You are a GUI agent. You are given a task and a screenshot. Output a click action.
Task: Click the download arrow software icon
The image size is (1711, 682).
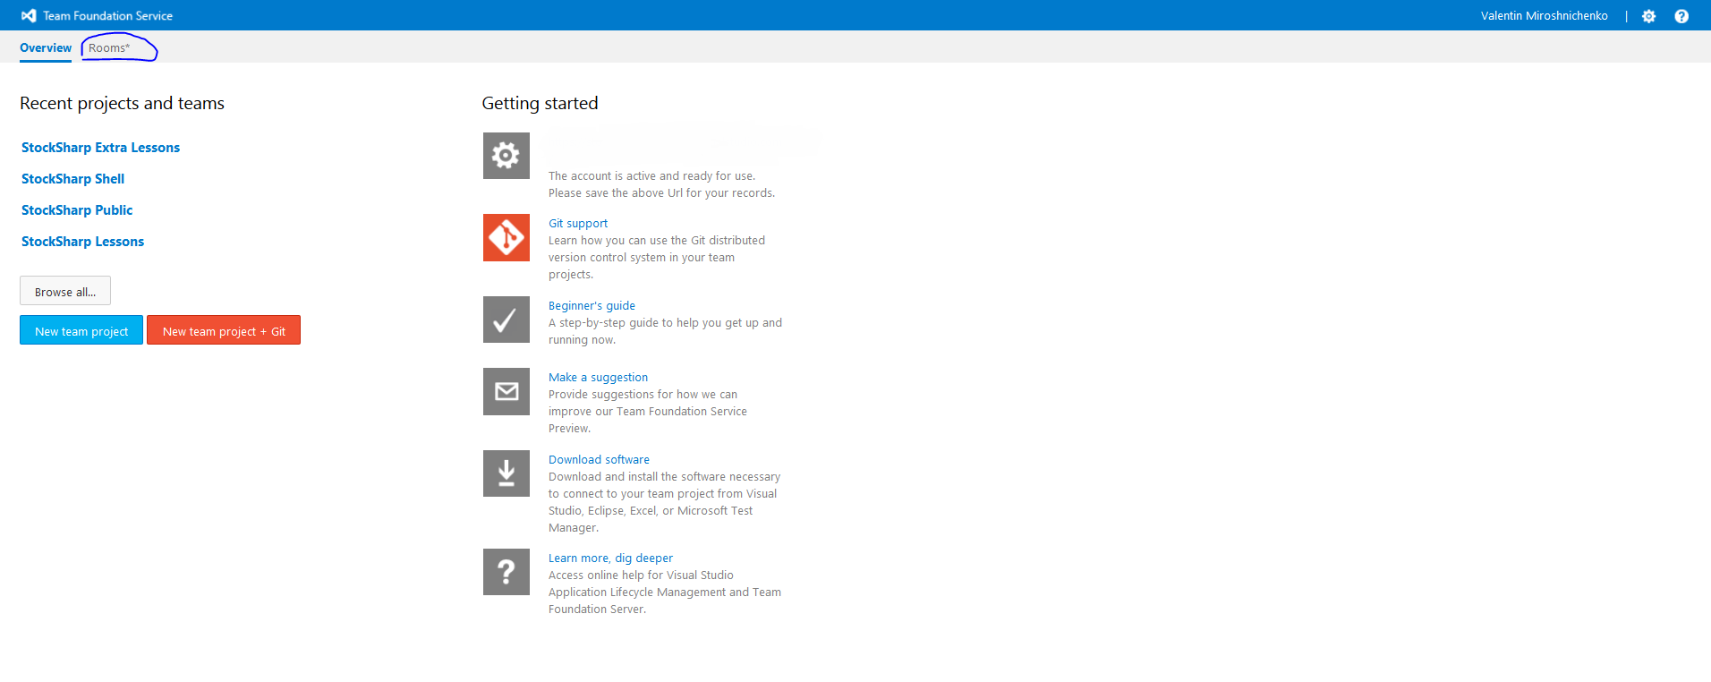tap(506, 473)
